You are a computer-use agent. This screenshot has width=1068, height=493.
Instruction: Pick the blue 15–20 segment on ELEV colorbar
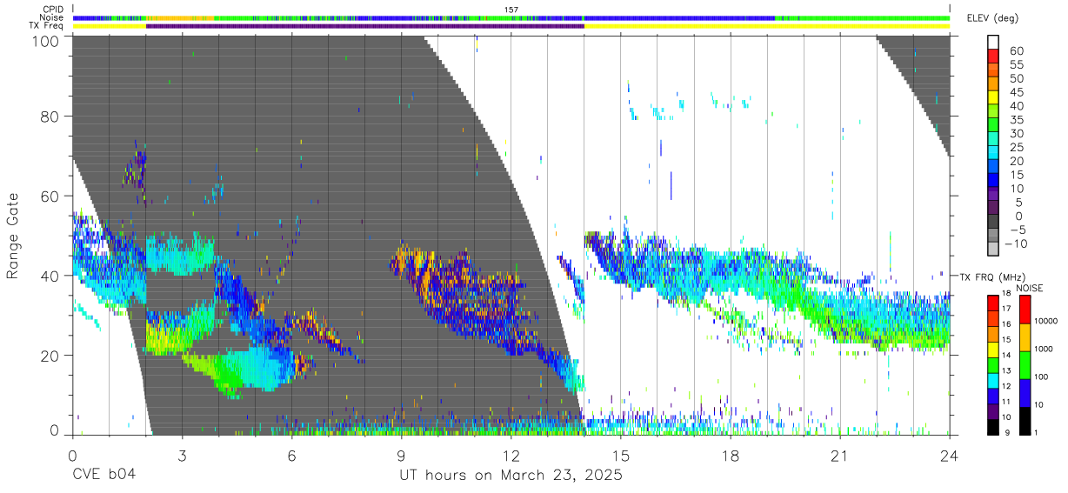[x=993, y=168]
